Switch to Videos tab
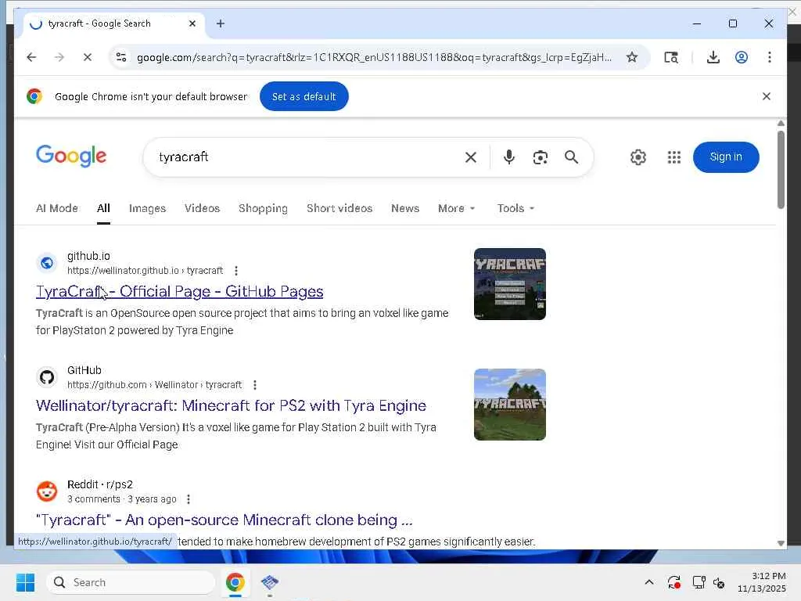801x601 pixels. click(202, 208)
